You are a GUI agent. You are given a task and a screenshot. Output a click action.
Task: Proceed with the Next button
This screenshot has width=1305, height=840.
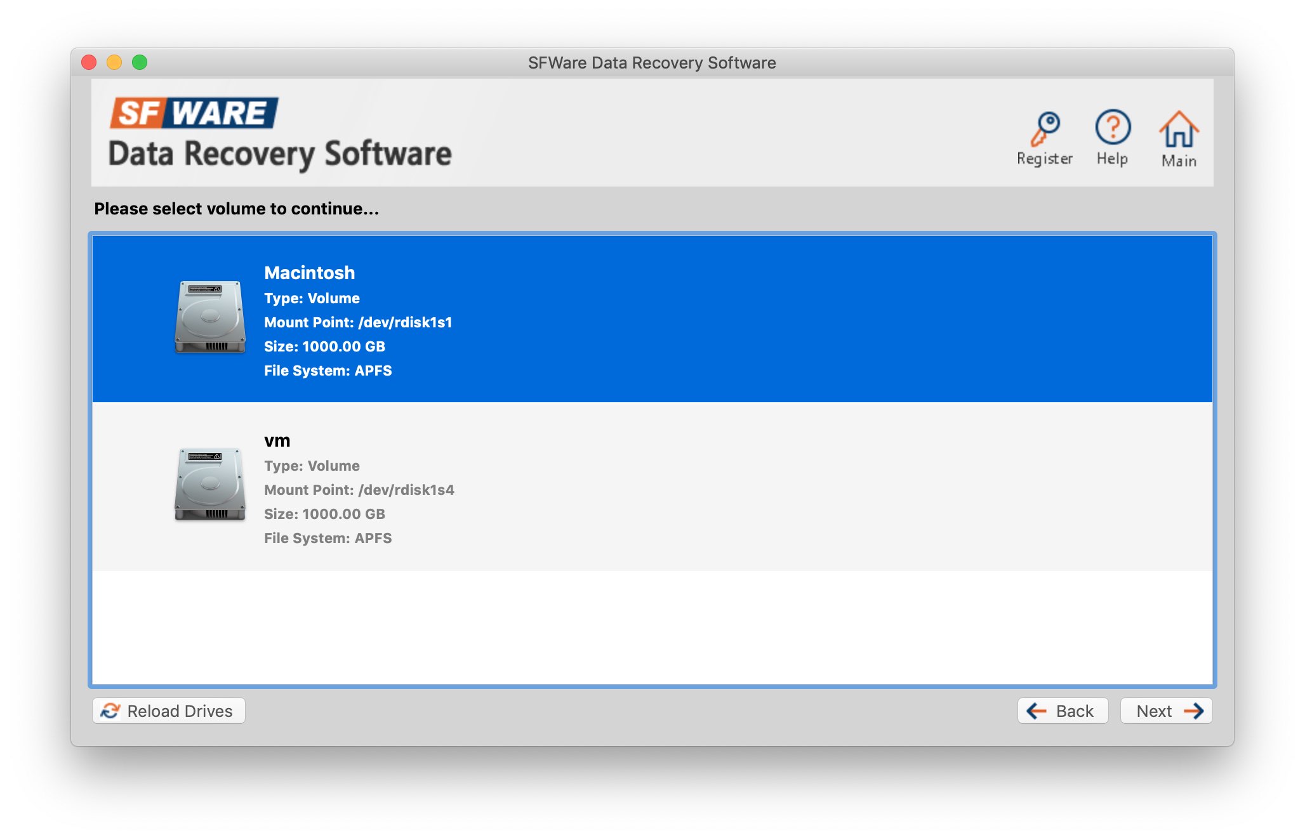[x=1167, y=711]
